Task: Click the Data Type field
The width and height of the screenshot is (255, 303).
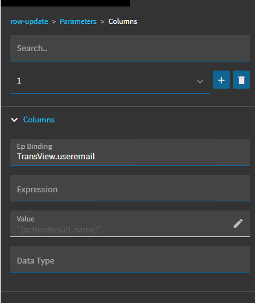Action: tap(130, 259)
